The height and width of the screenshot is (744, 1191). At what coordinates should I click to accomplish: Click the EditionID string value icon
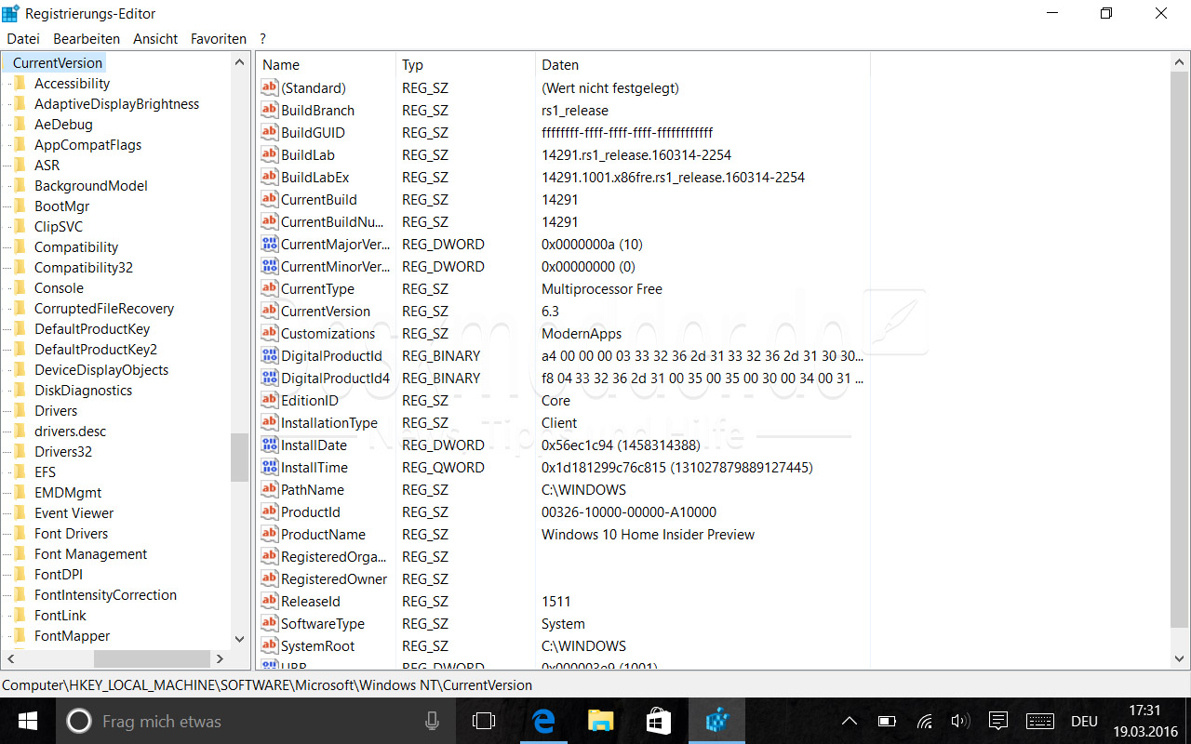270,400
